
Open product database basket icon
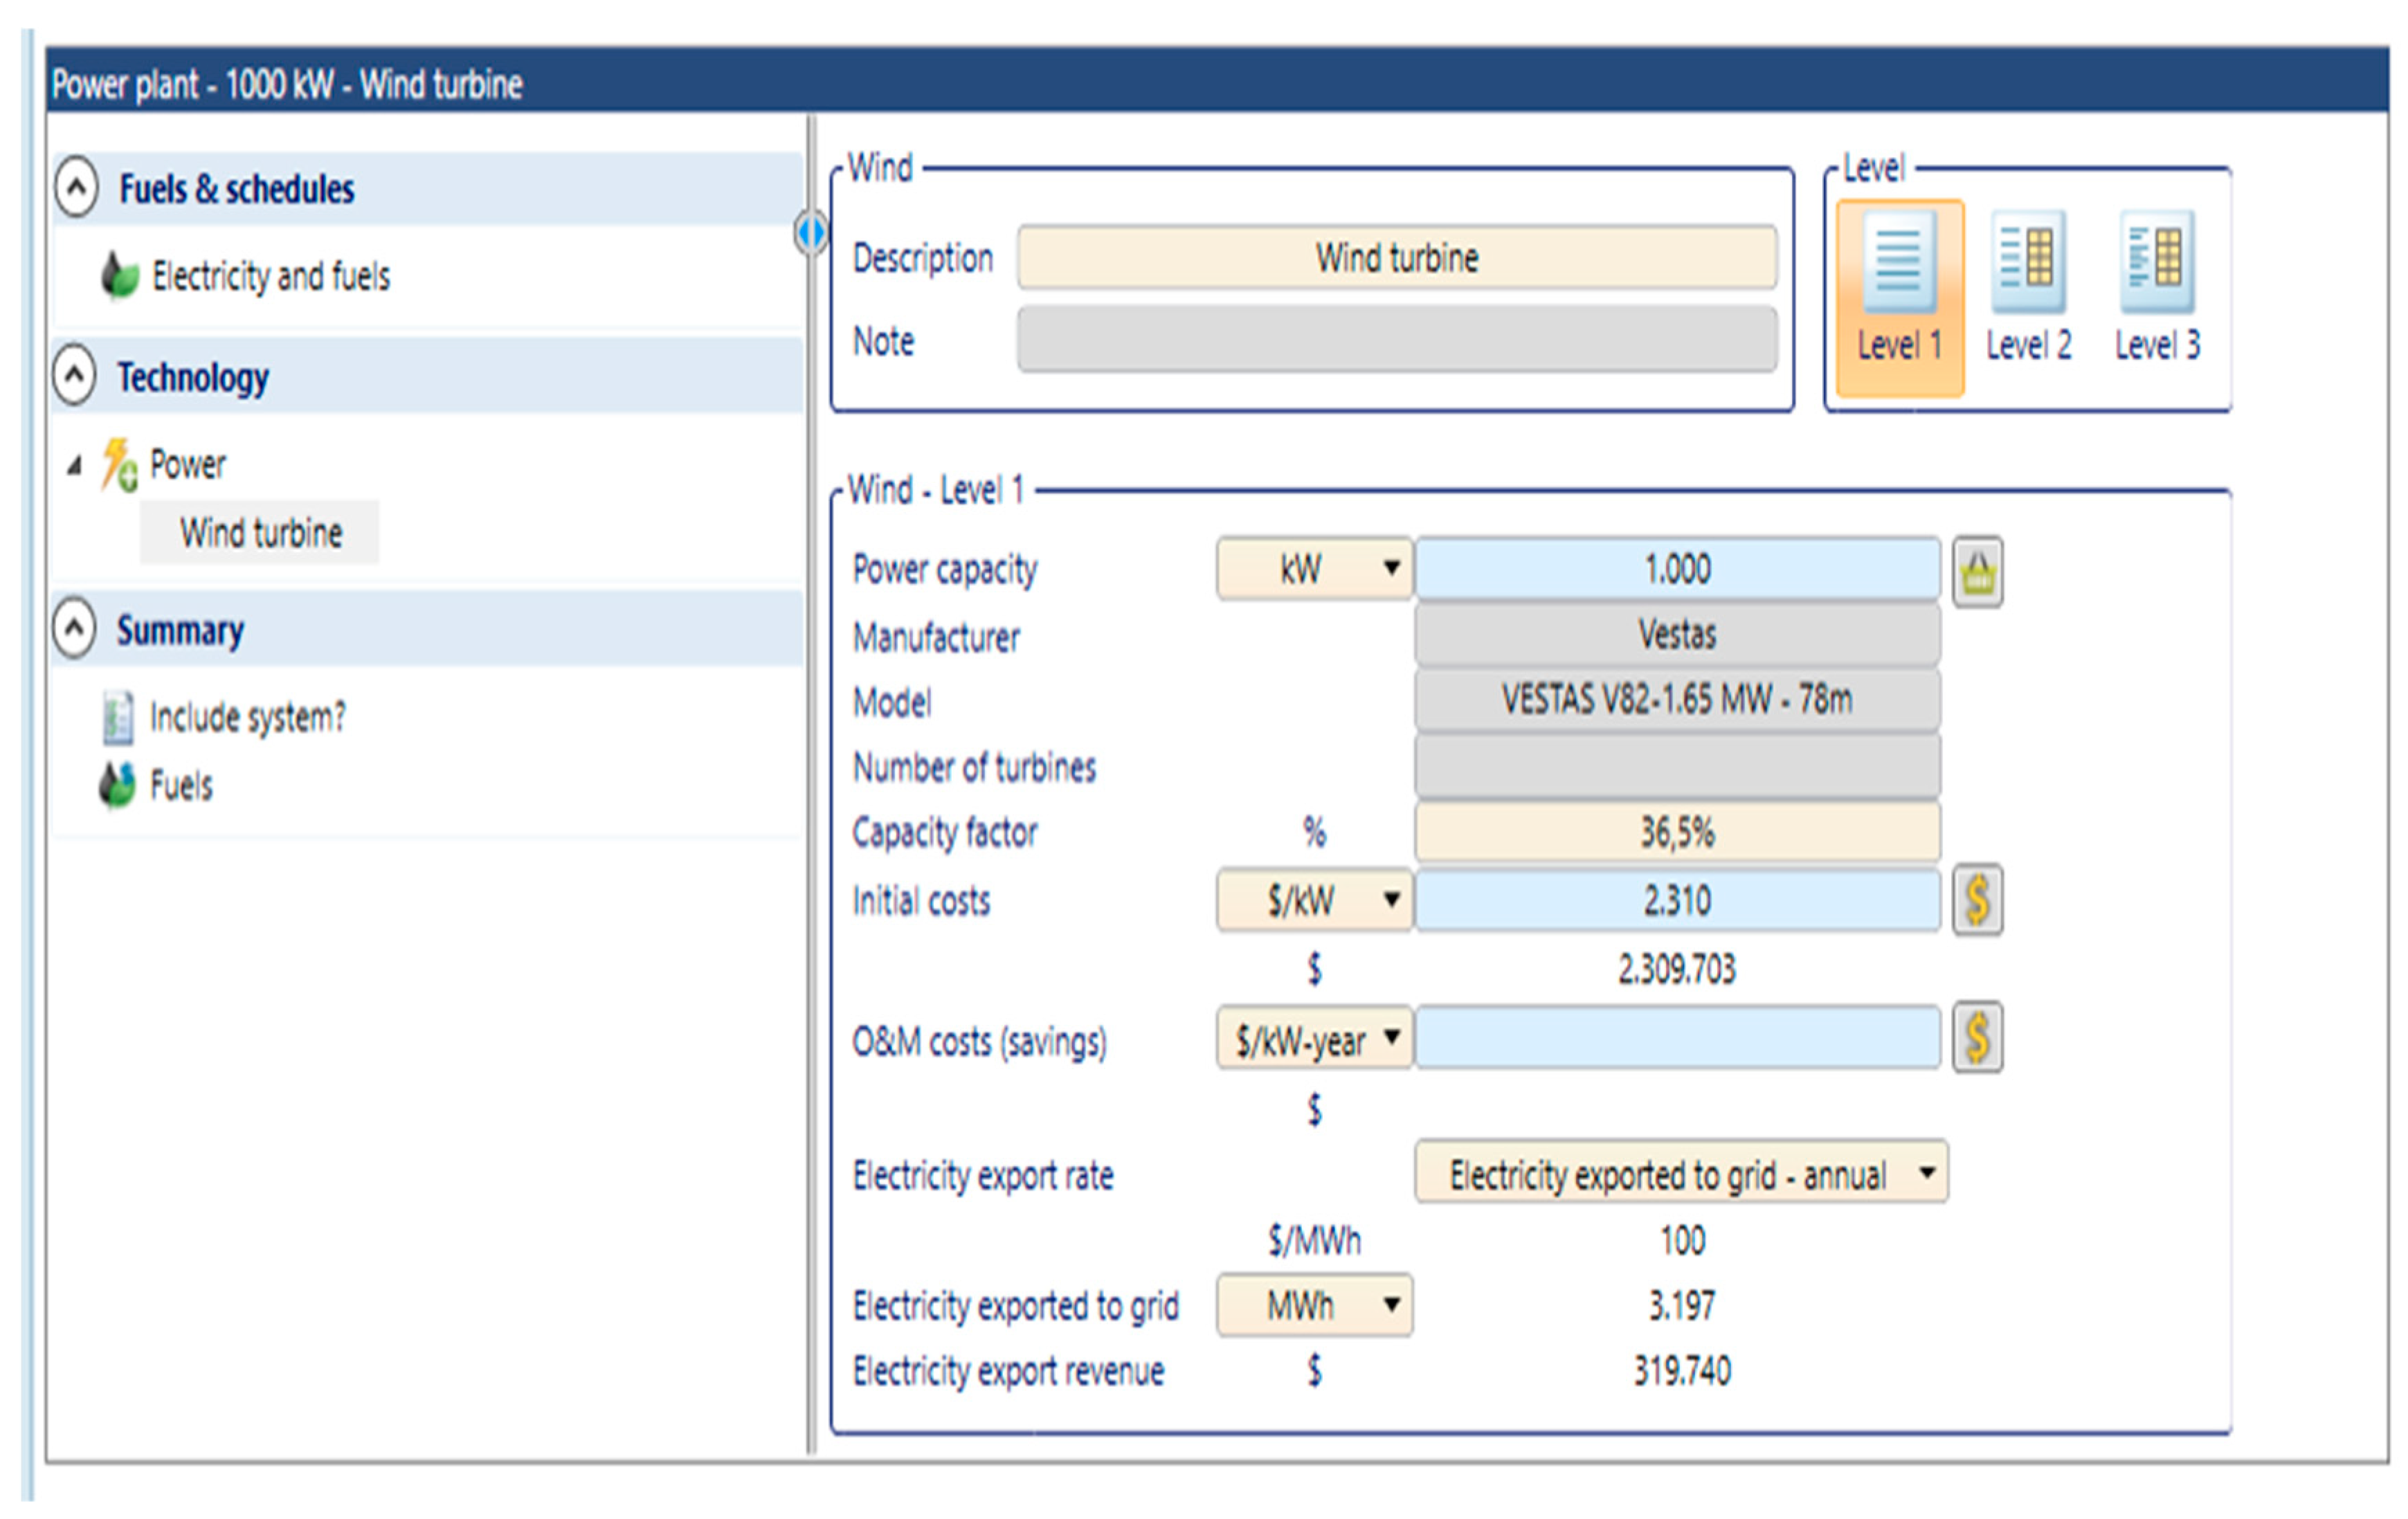[x=1977, y=572]
